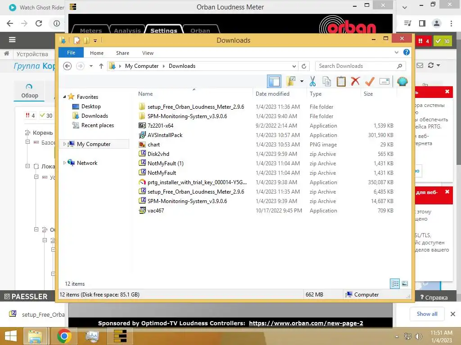
Task: Click volume icon in system tray
Action: tap(418, 336)
